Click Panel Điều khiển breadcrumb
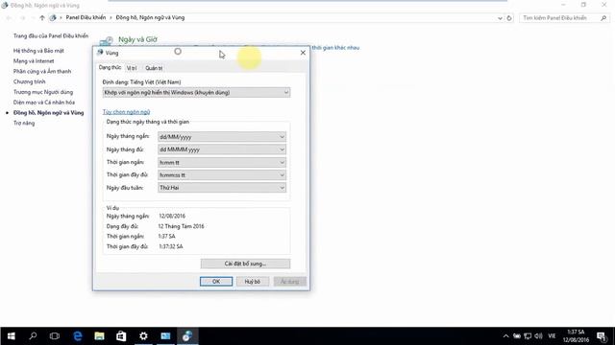The height and width of the screenshot is (345, 615). point(86,17)
